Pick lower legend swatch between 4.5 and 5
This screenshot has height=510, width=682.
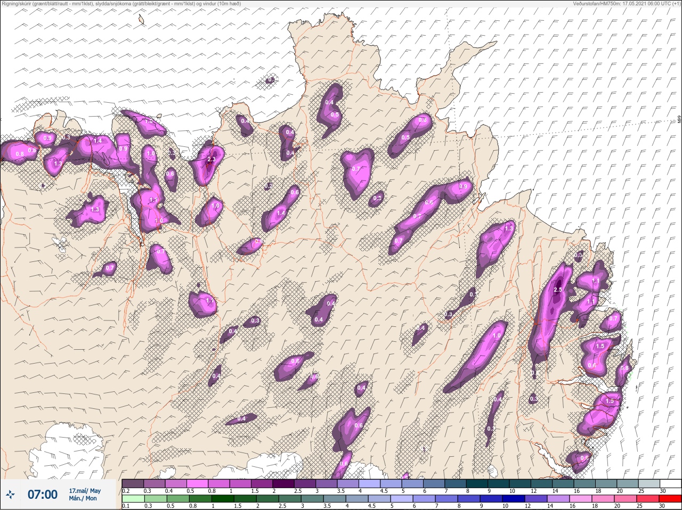[x=379, y=499]
